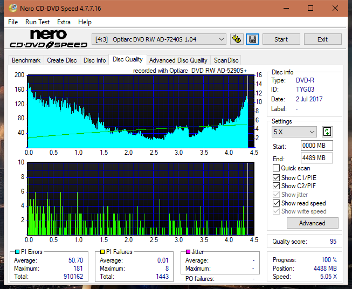Close the Nero CD-DVD Speed window
The height and width of the screenshot is (289, 352).
click(335, 8)
